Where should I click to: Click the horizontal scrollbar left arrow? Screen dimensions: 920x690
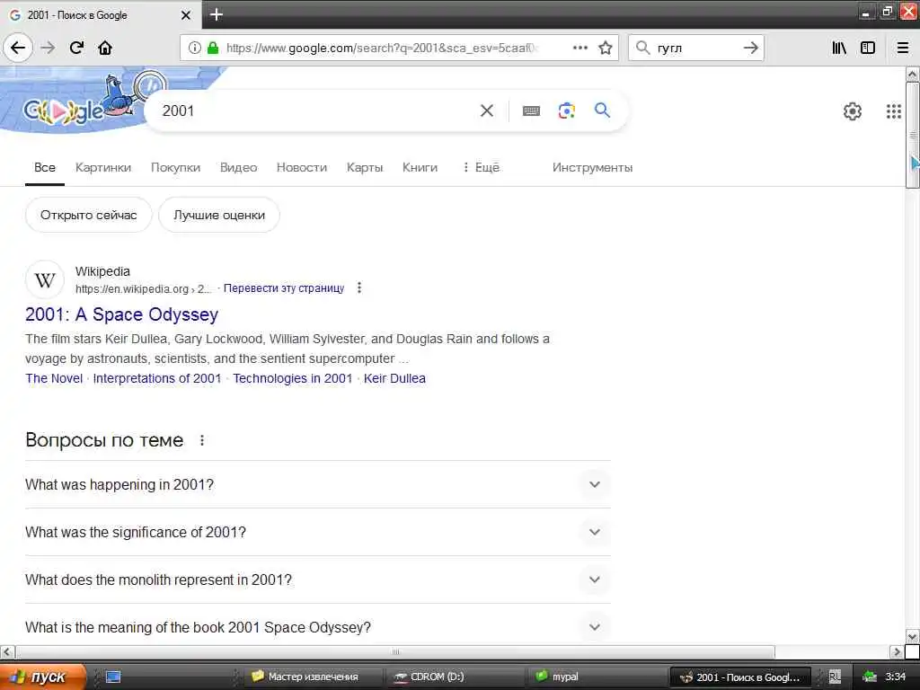[x=7, y=652]
